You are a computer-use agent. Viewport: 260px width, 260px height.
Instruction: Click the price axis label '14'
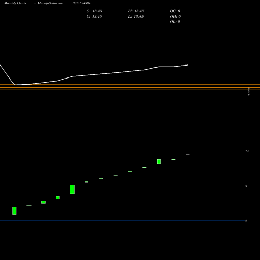(247, 151)
